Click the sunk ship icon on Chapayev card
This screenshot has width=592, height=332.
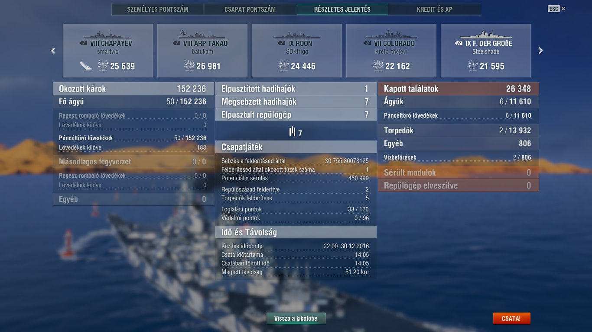point(86,66)
